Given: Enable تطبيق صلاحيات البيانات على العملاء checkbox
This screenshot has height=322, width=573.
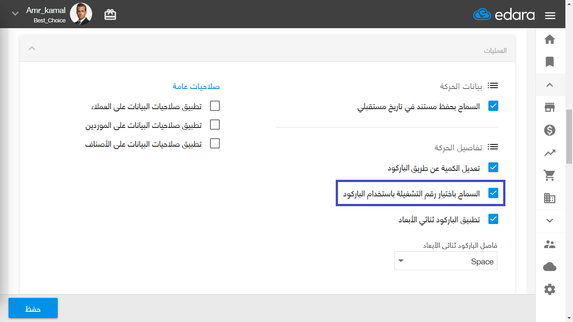Looking at the screenshot, I should click(215, 106).
